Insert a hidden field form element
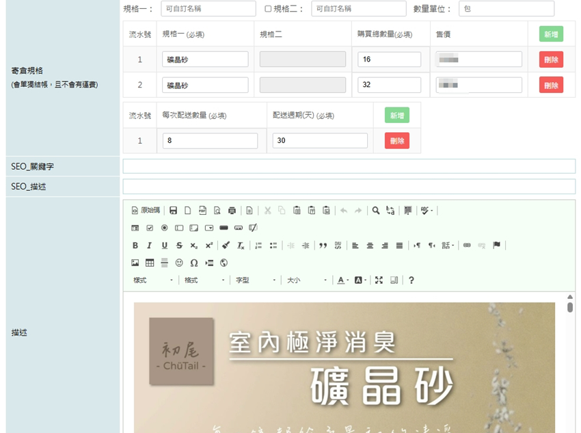Viewport: 581px width, 433px height. coord(253,228)
